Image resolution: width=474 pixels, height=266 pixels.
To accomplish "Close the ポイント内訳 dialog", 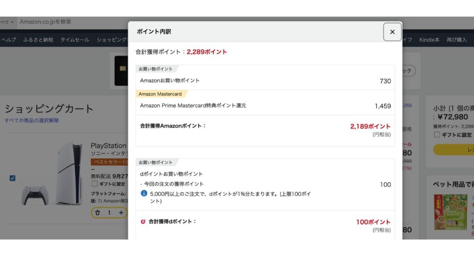I will pyautogui.click(x=392, y=32).
